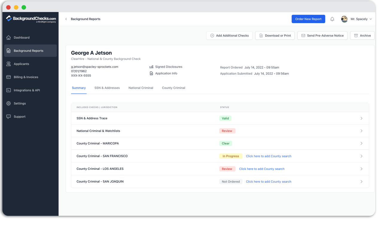The height and width of the screenshot is (227, 383).
Task: Go back using the Background Reports chevron
Action: click(66, 19)
